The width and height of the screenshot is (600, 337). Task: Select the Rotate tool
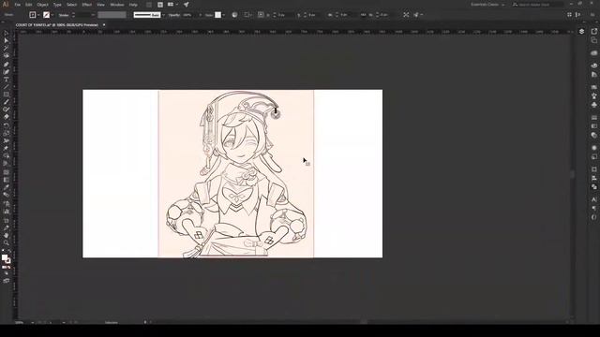coord(7,125)
